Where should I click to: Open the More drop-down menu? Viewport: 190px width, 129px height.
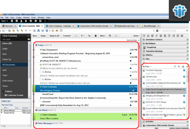(103, 36)
